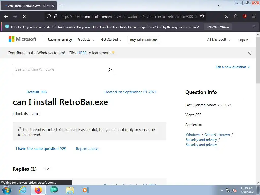Open the uBlock Origin extension icon
This screenshot has height=195, width=260.
[x=245, y=16]
